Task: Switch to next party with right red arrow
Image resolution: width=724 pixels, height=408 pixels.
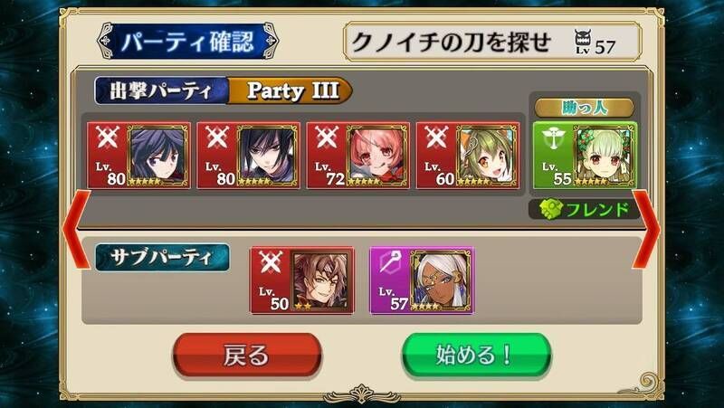Action: pos(647,229)
